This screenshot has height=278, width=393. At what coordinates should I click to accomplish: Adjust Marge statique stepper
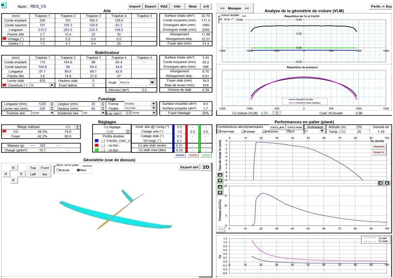(x=78, y=127)
